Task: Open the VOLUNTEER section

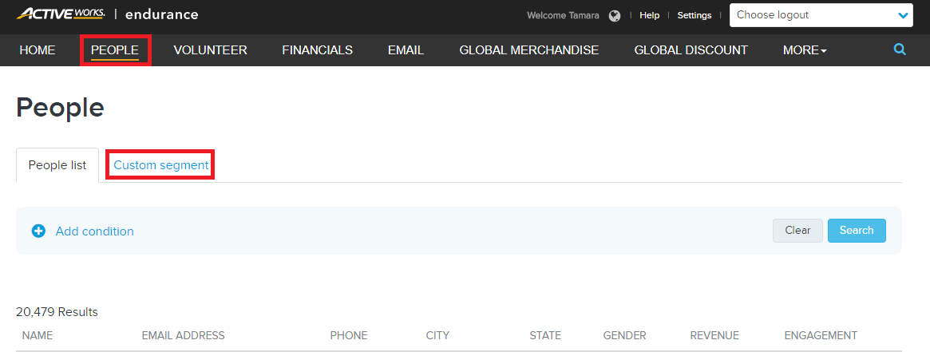Action: pos(211,50)
